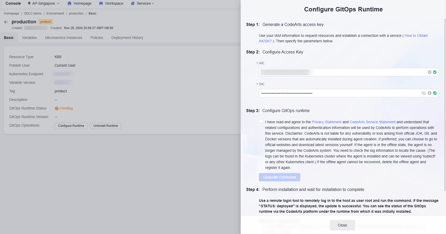
Task: Click the Workspace icon in top bar
Action: pyautogui.click(x=101, y=3)
